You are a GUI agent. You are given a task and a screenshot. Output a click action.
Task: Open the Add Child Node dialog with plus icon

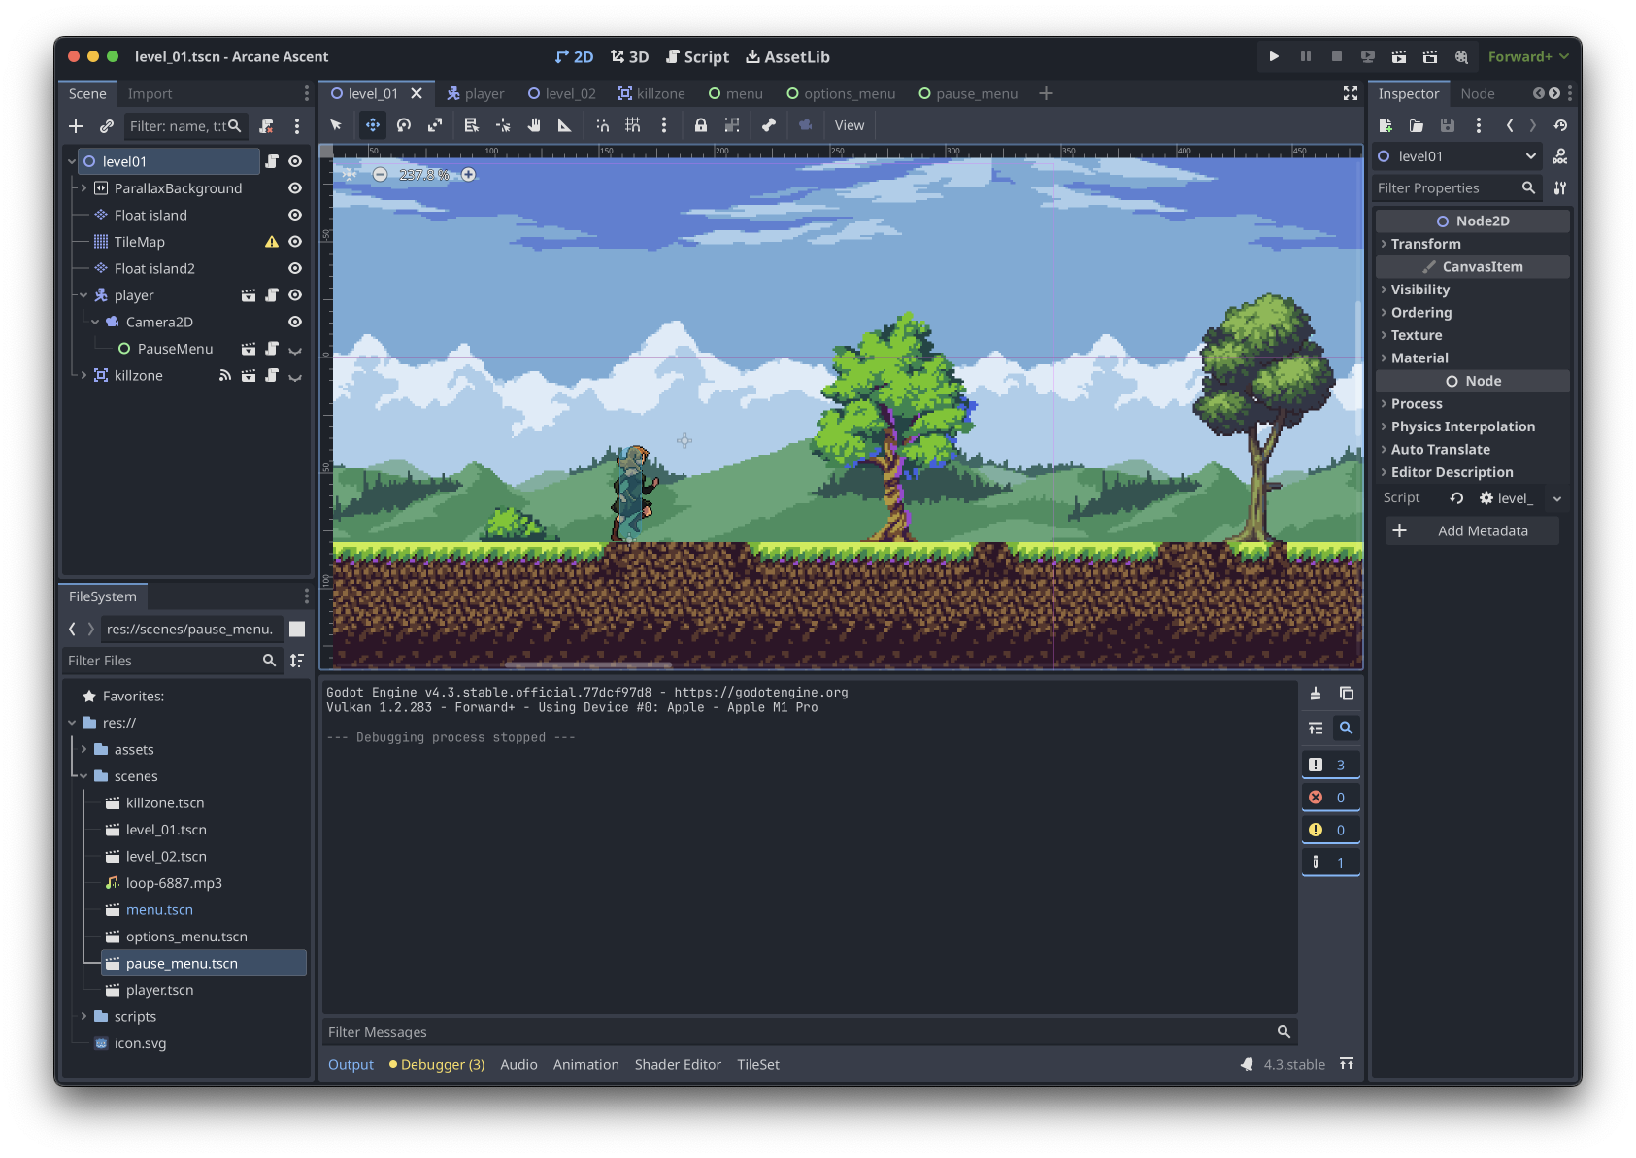[x=76, y=125]
